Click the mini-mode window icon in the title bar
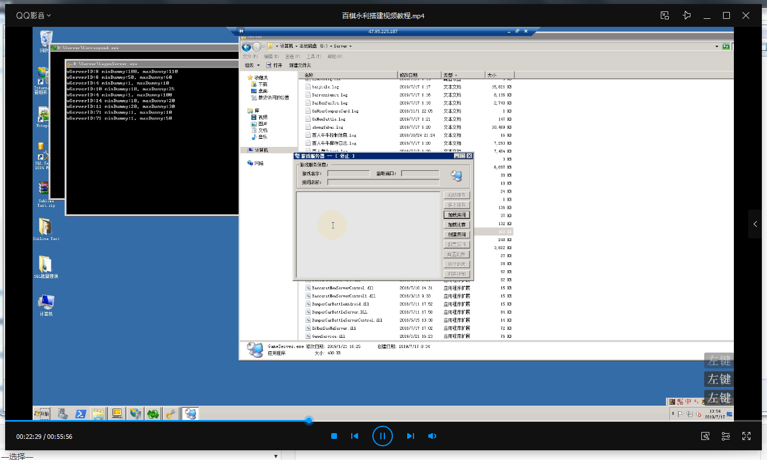The width and height of the screenshot is (767, 460). [665, 15]
